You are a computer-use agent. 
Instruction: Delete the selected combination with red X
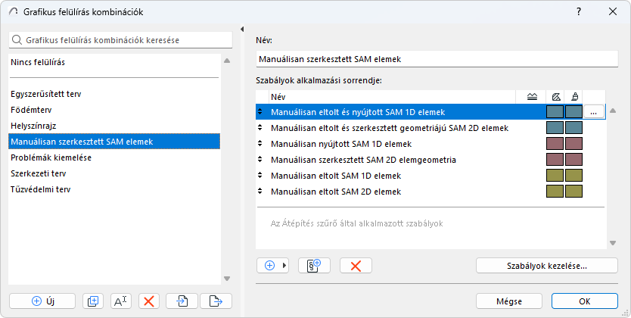(x=149, y=301)
